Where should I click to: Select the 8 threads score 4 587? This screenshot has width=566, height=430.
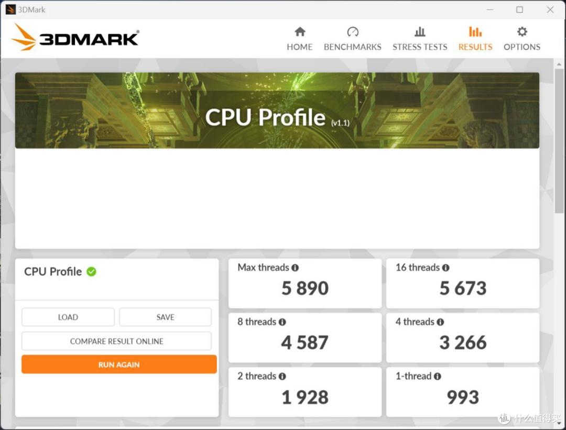(x=305, y=343)
